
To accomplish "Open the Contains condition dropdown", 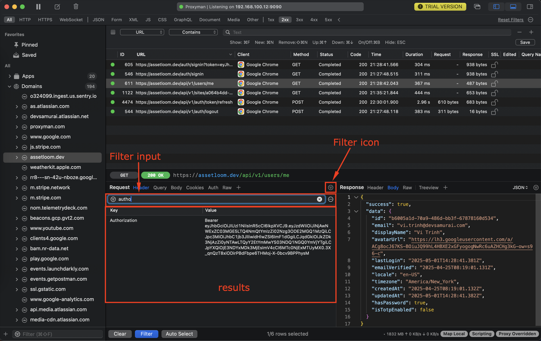I will tap(193, 32).
